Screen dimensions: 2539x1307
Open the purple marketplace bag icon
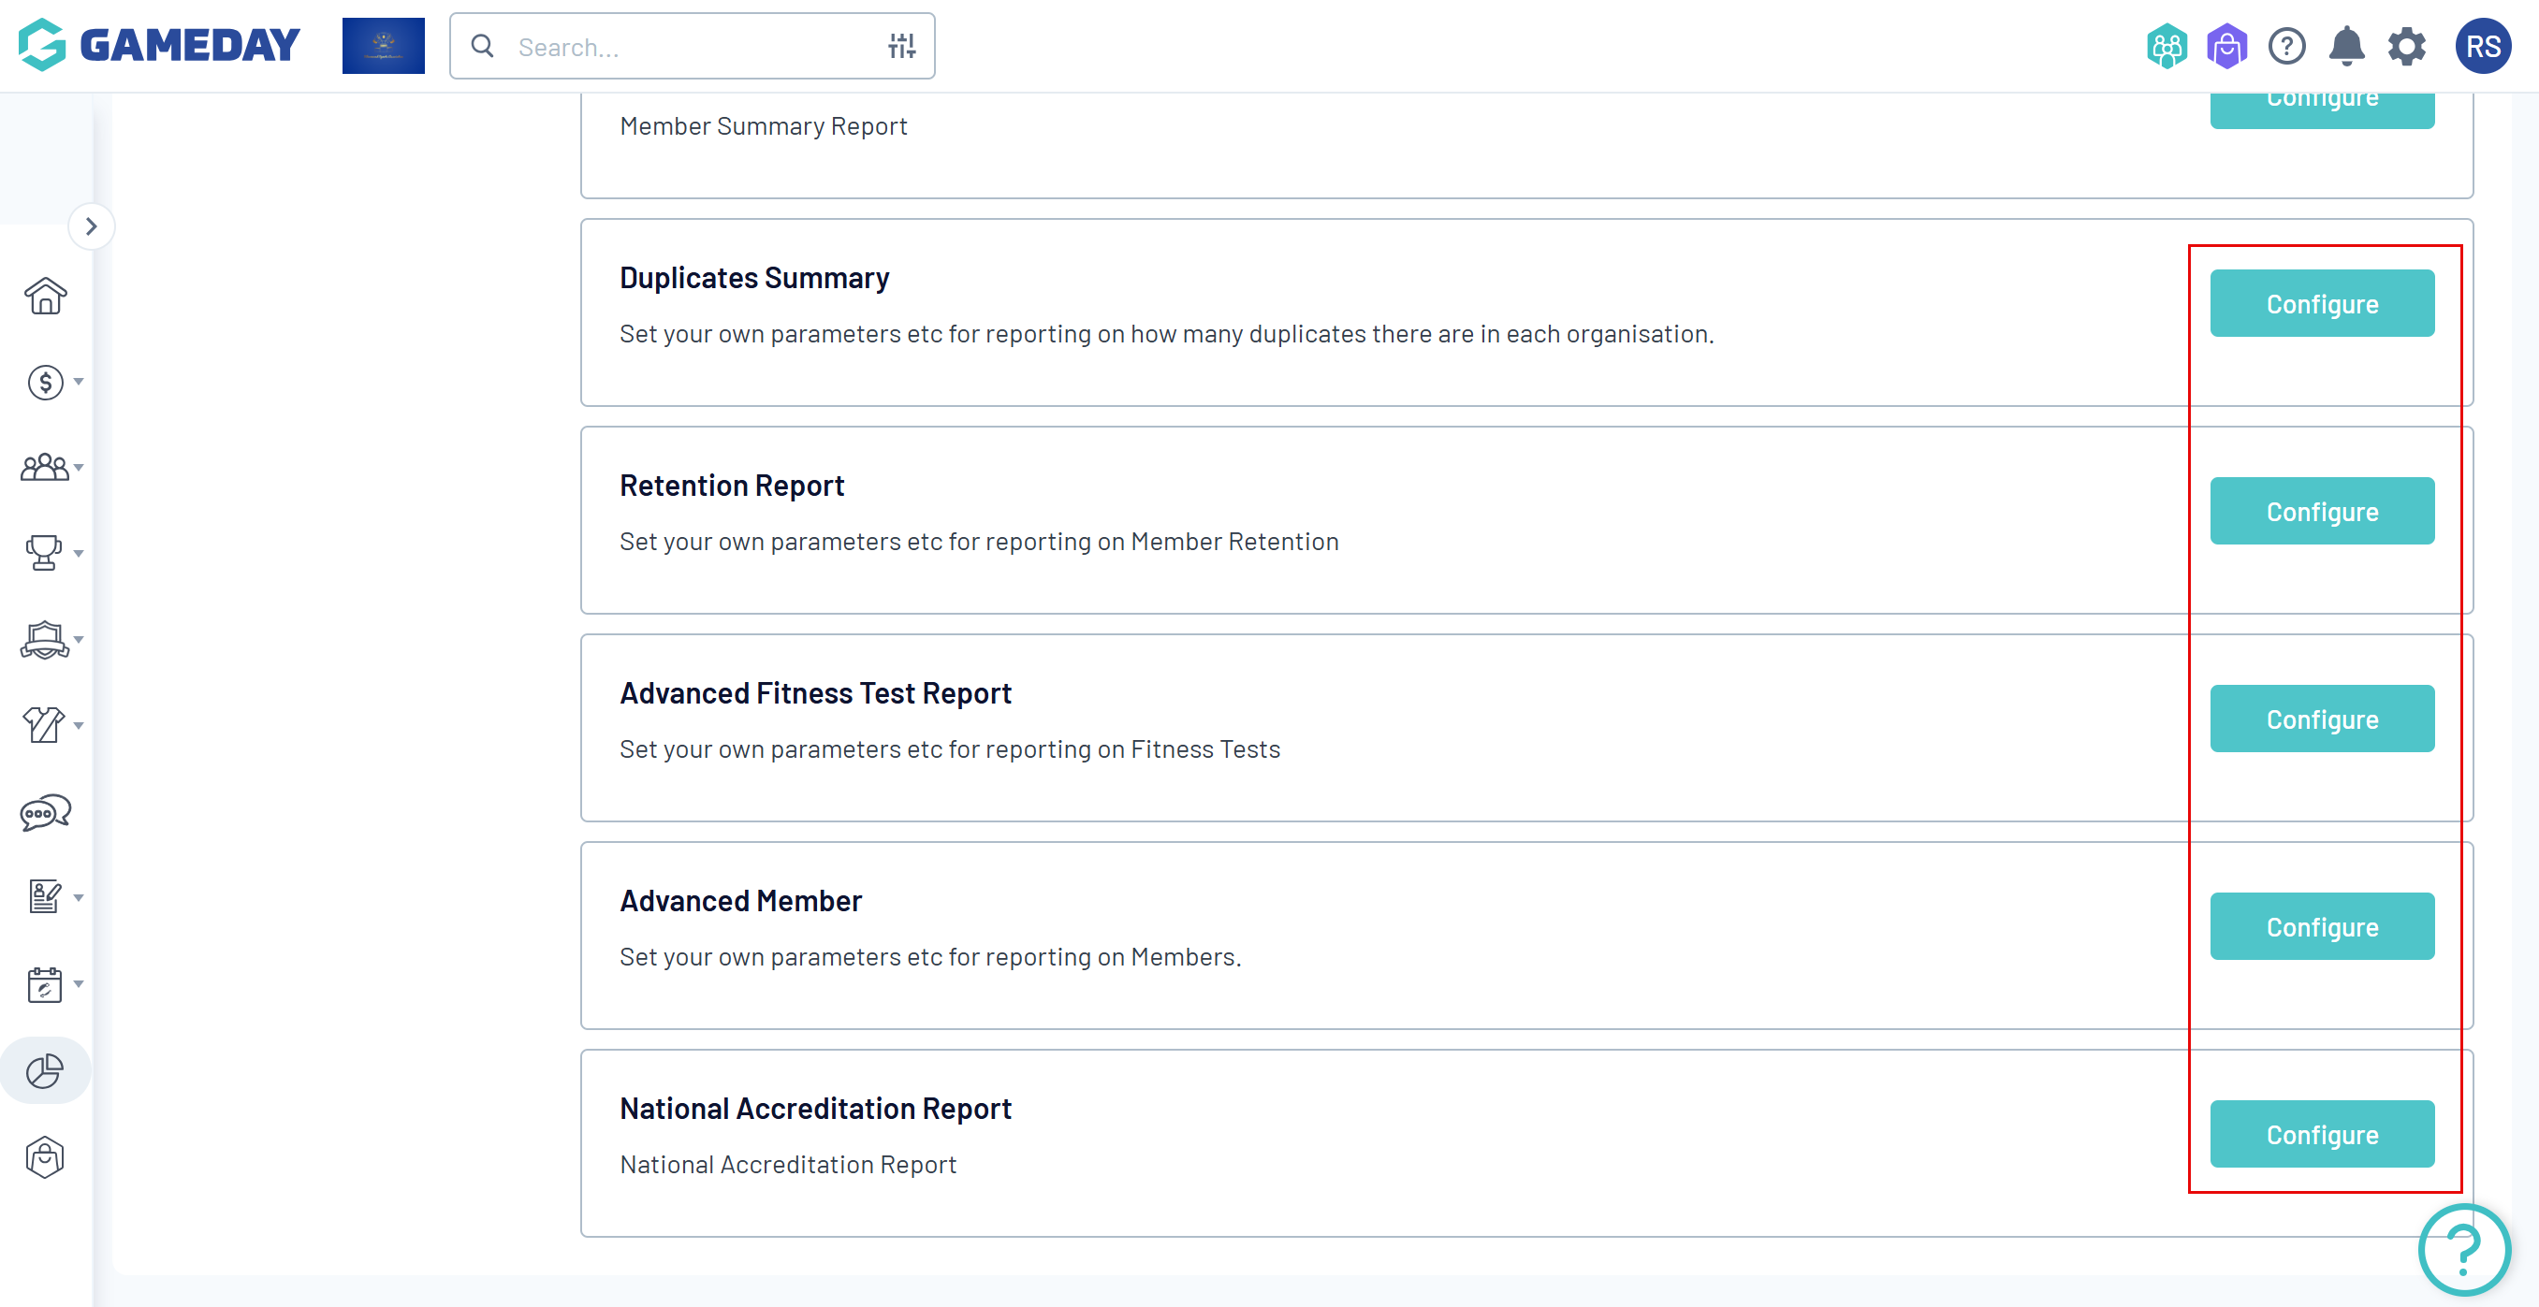pyautogui.click(x=2226, y=47)
